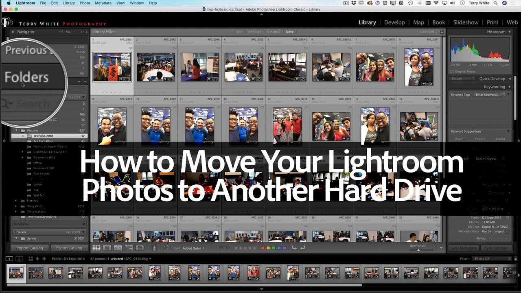Click Dropbox icon in menu bar
The height and width of the screenshot is (293, 521).
point(355,3)
